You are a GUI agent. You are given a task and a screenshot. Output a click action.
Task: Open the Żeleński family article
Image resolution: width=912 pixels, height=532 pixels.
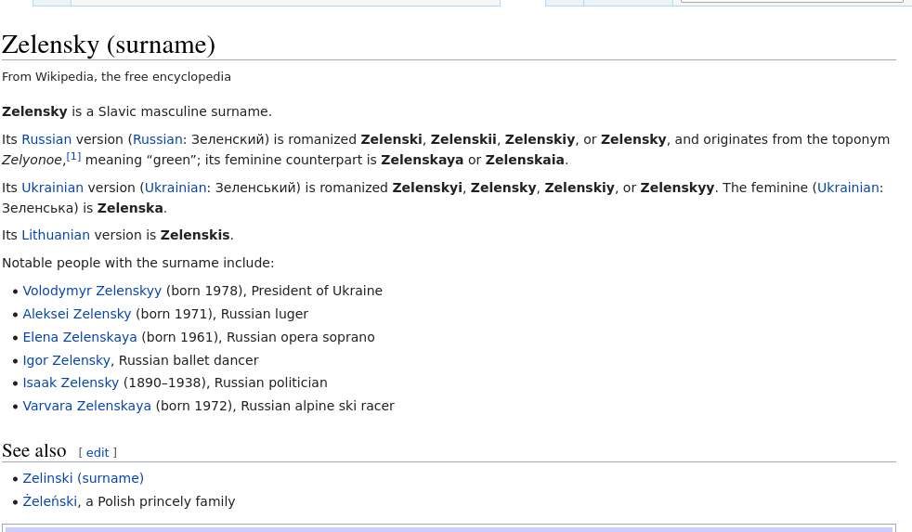point(49,501)
